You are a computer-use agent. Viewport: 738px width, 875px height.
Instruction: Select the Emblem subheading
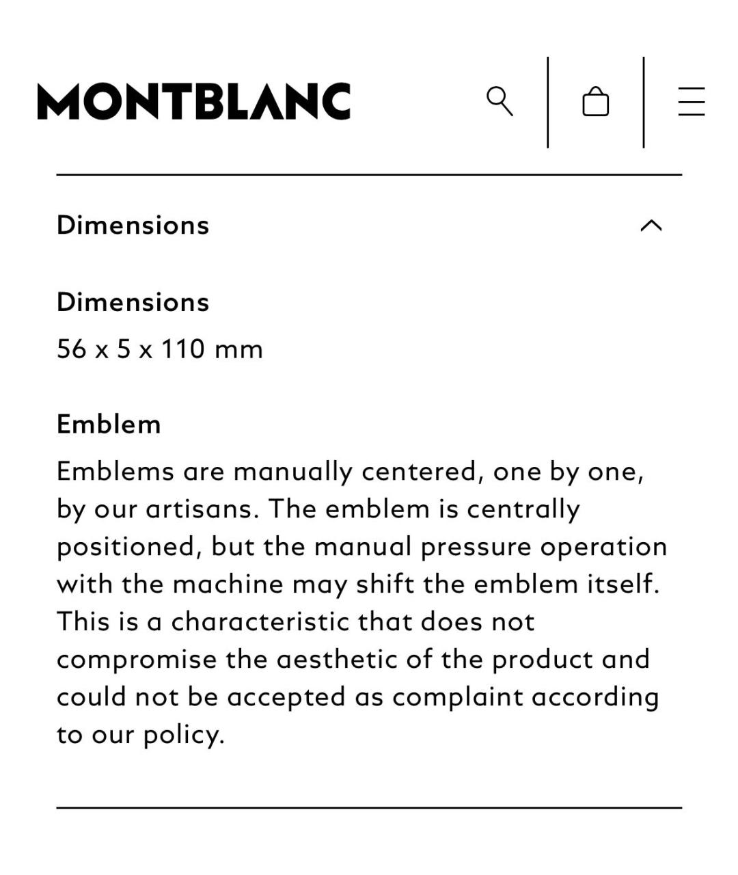(109, 425)
